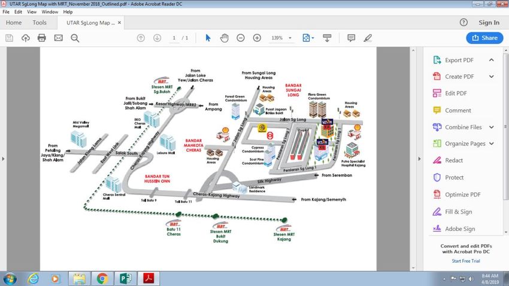The image size is (509, 286).
Task: Click the scrolling mode keyboard icon
Action: (x=327, y=38)
